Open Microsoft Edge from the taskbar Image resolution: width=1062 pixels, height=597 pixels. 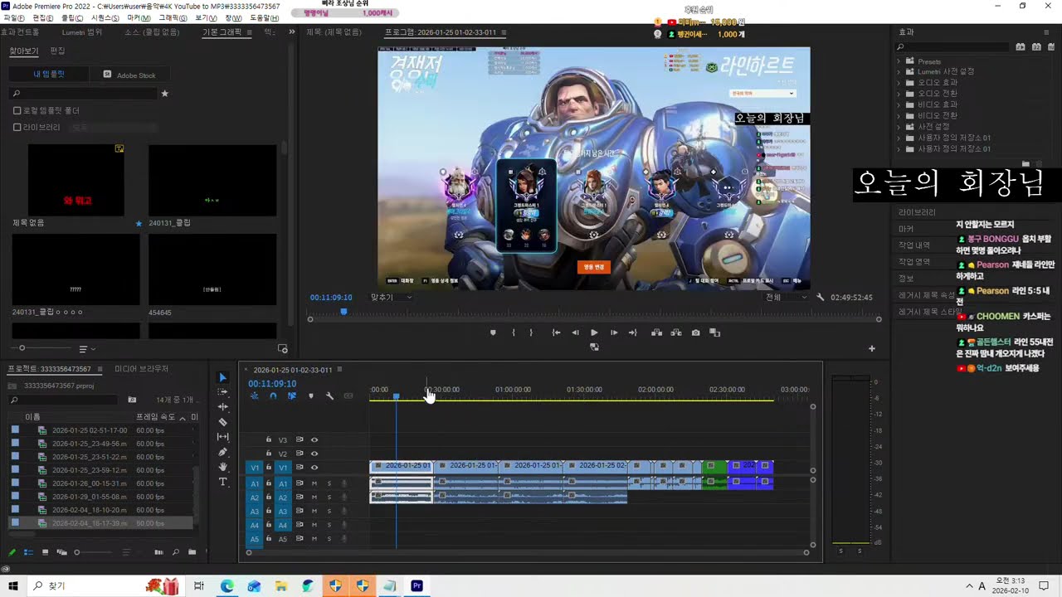[x=227, y=585]
